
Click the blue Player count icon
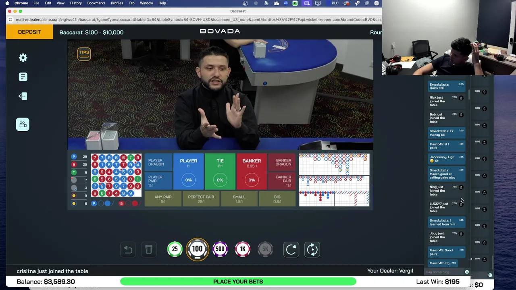[74, 157]
